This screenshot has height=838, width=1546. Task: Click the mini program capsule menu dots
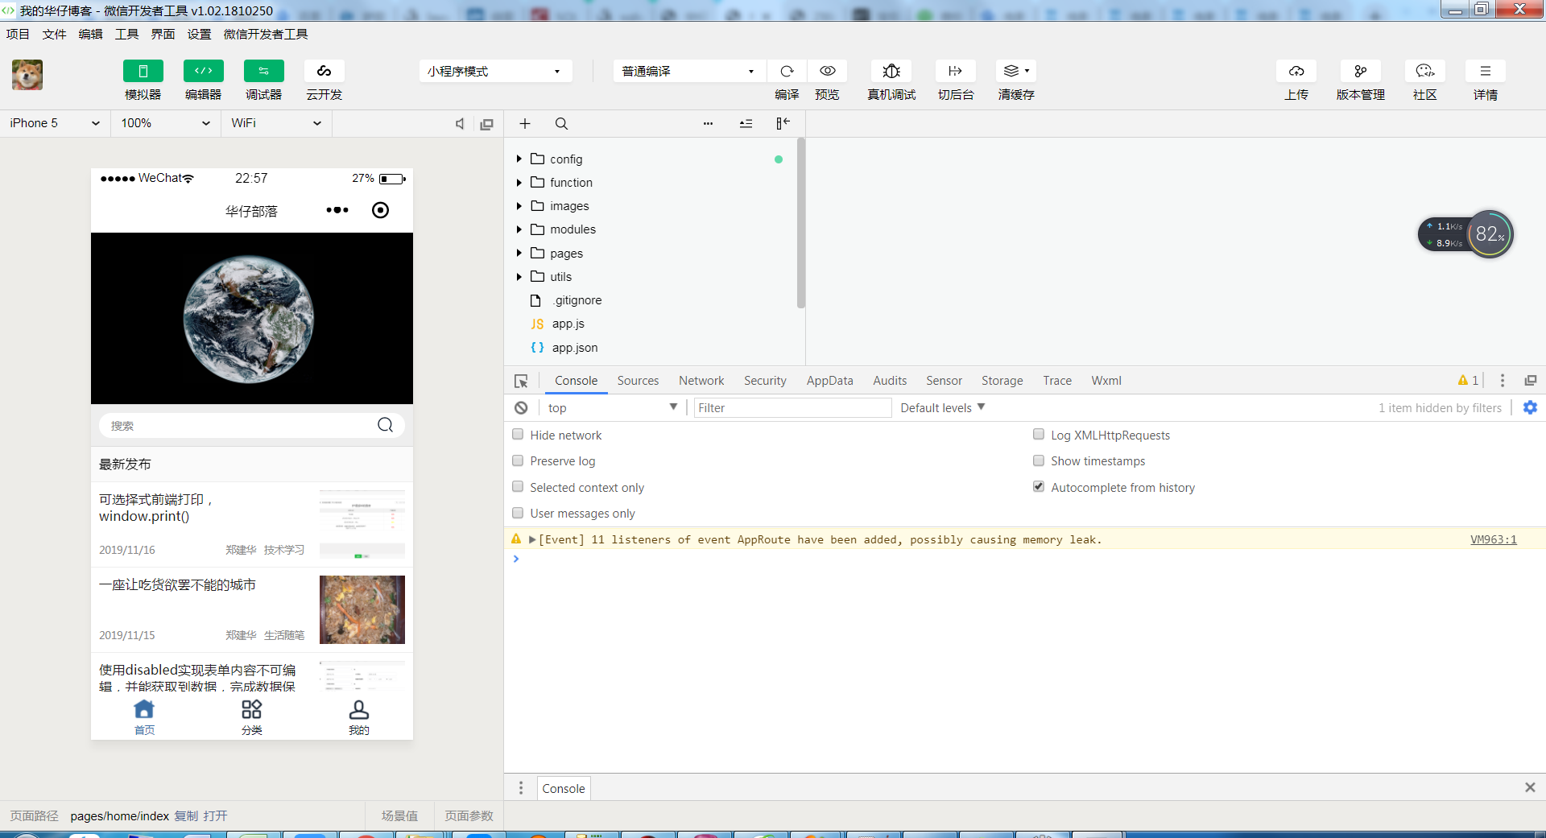tap(337, 210)
